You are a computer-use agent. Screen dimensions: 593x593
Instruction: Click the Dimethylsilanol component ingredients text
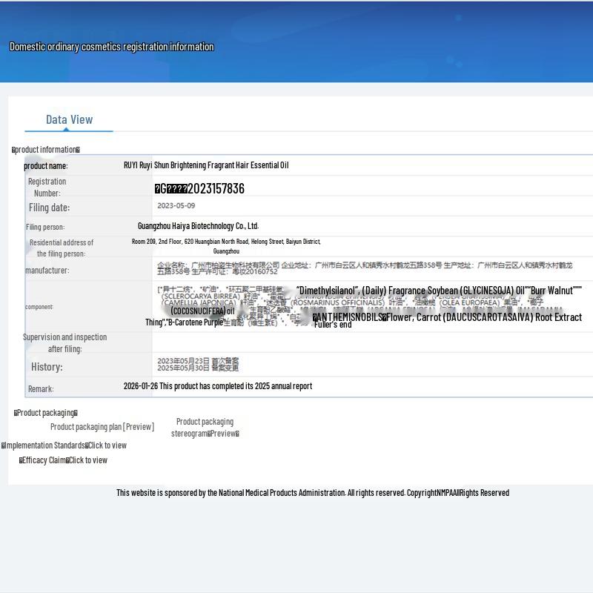[439, 291]
